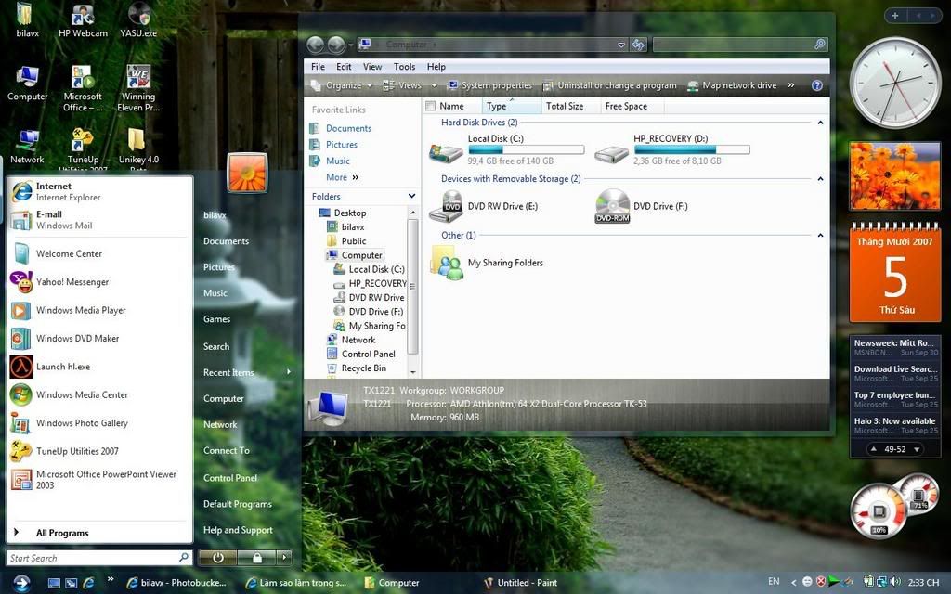Screen dimensions: 951x594
Task: Click the Explorer help question mark icon
Action: click(817, 85)
